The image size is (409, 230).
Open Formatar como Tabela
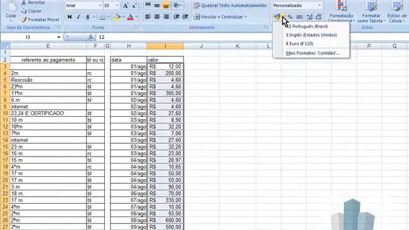tap(371, 11)
